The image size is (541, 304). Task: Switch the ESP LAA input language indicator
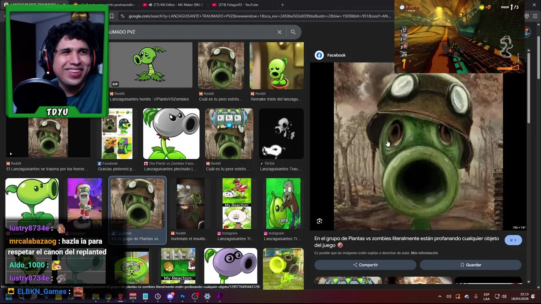coord(486,296)
